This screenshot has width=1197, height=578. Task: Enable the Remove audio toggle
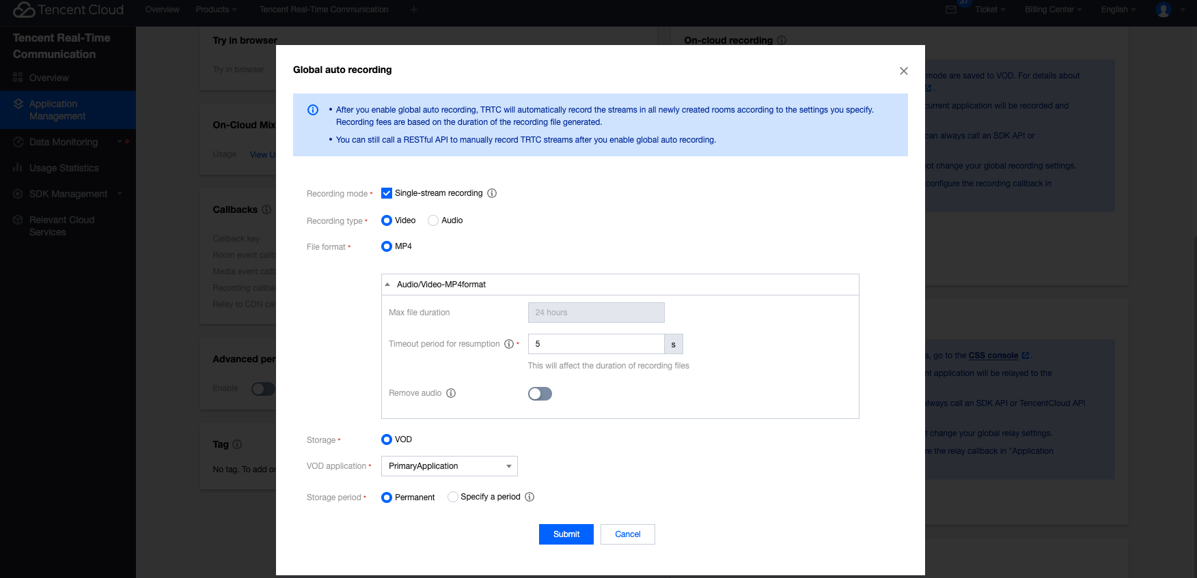click(540, 394)
